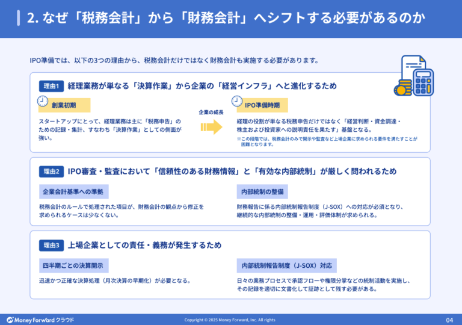
Task: Click the IPO準備時期 yellow label
Action: pyautogui.click(x=262, y=105)
